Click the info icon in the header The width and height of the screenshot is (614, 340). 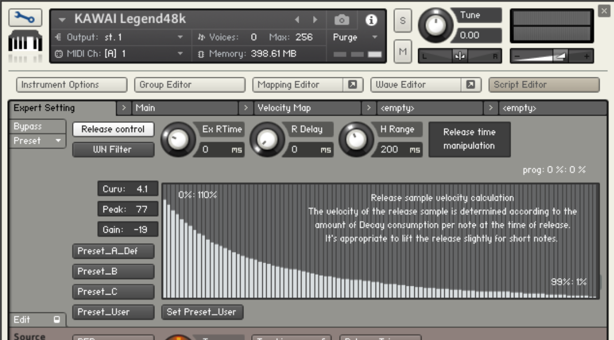(371, 20)
